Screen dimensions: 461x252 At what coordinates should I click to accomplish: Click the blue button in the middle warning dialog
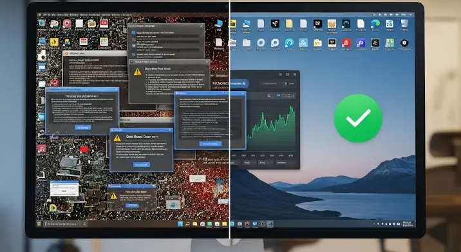(x=142, y=164)
